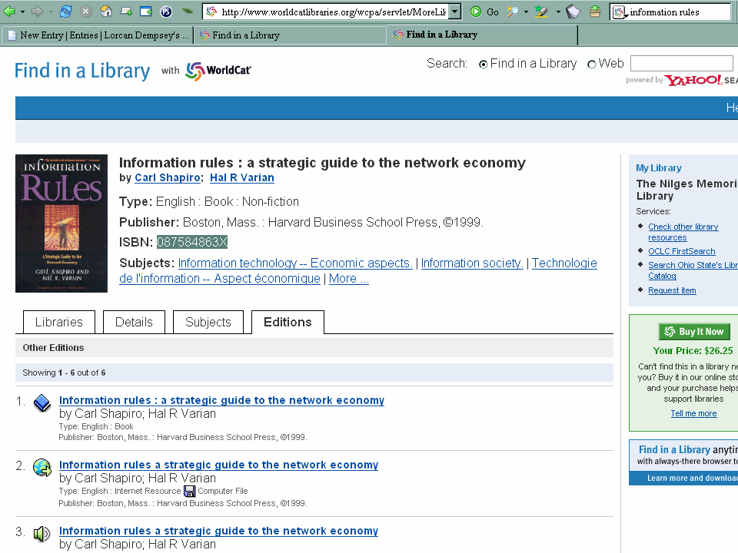Click the Stop loading icon
Image resolution: width=738 pixels, height=553 pixels.
(85, 12)
